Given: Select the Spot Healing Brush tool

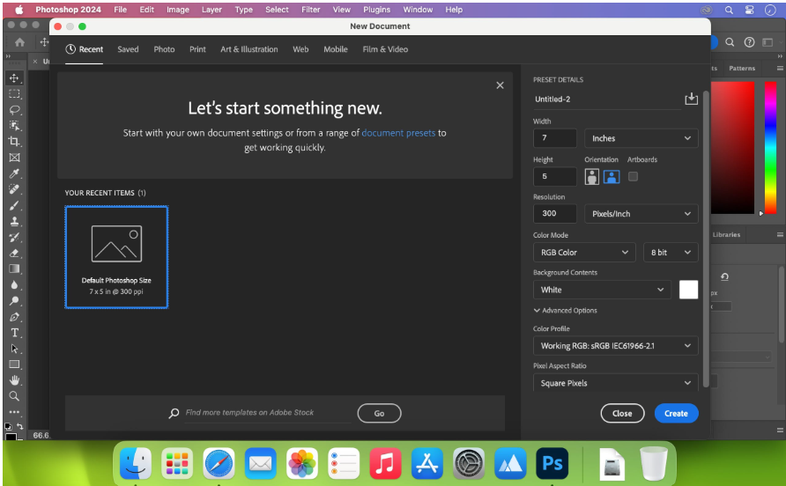Looking at the screenshot, I should pyautogui.click(x=14, y=189).
